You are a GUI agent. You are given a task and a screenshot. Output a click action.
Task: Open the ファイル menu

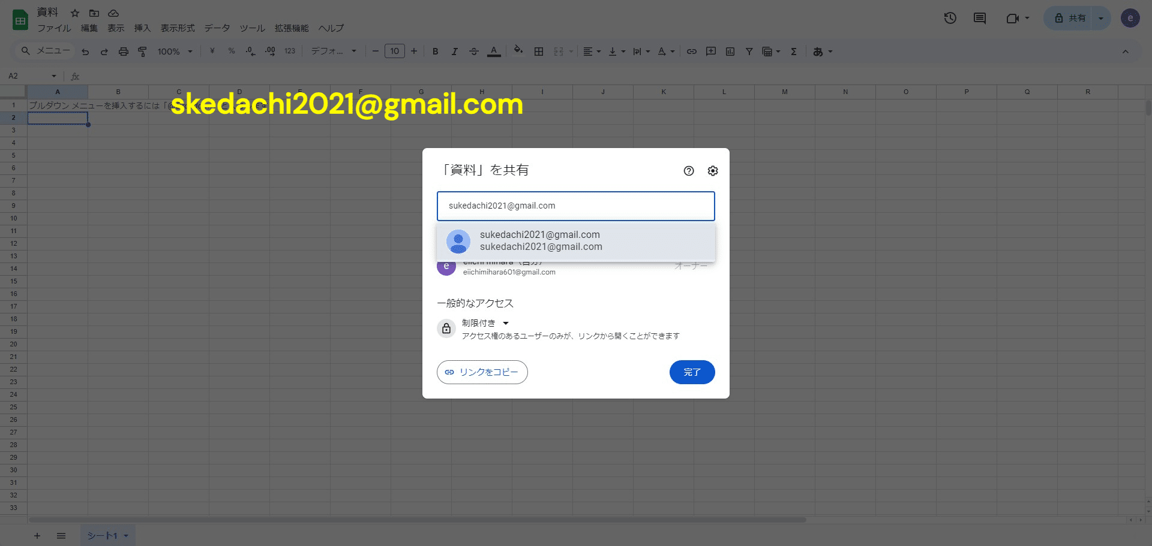coord(54,28)
